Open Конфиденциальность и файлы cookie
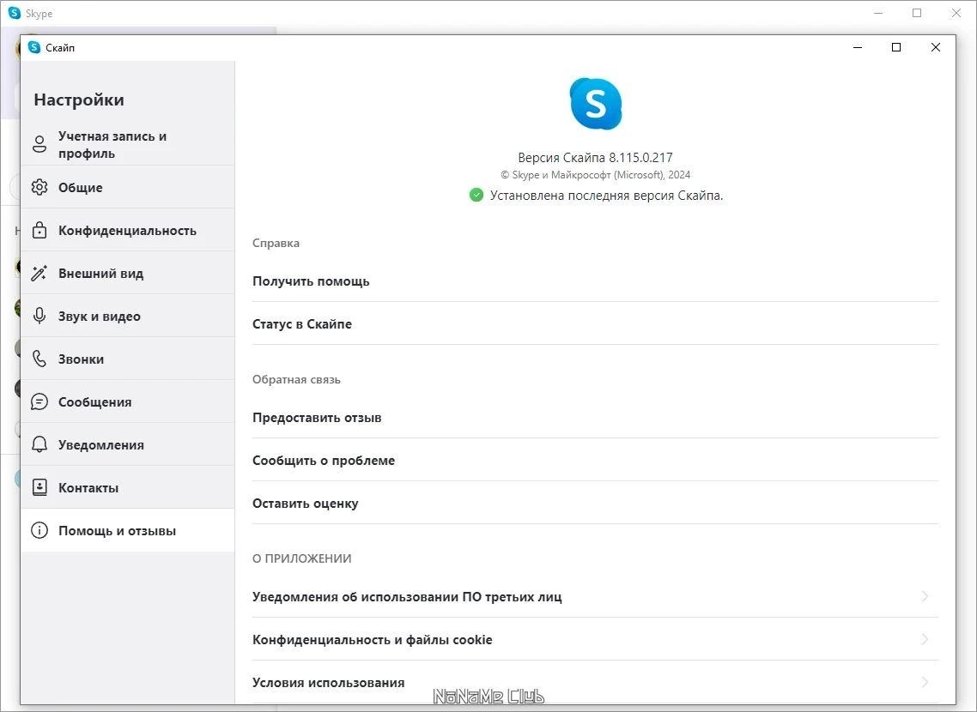This screenshot has width=977, height=712. coord(595,640)
